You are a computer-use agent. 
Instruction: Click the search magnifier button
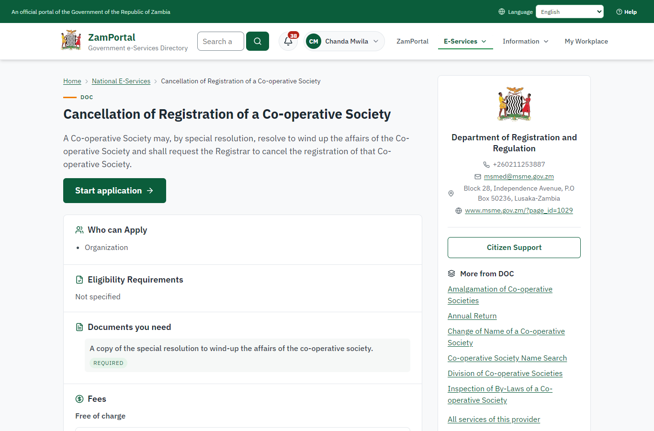point(258,41)
